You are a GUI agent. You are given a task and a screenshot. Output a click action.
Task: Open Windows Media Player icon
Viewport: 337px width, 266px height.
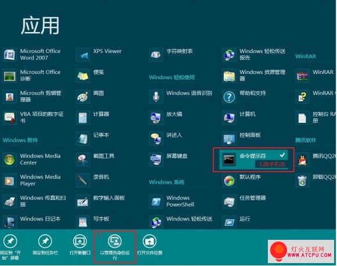coord(9,180)
